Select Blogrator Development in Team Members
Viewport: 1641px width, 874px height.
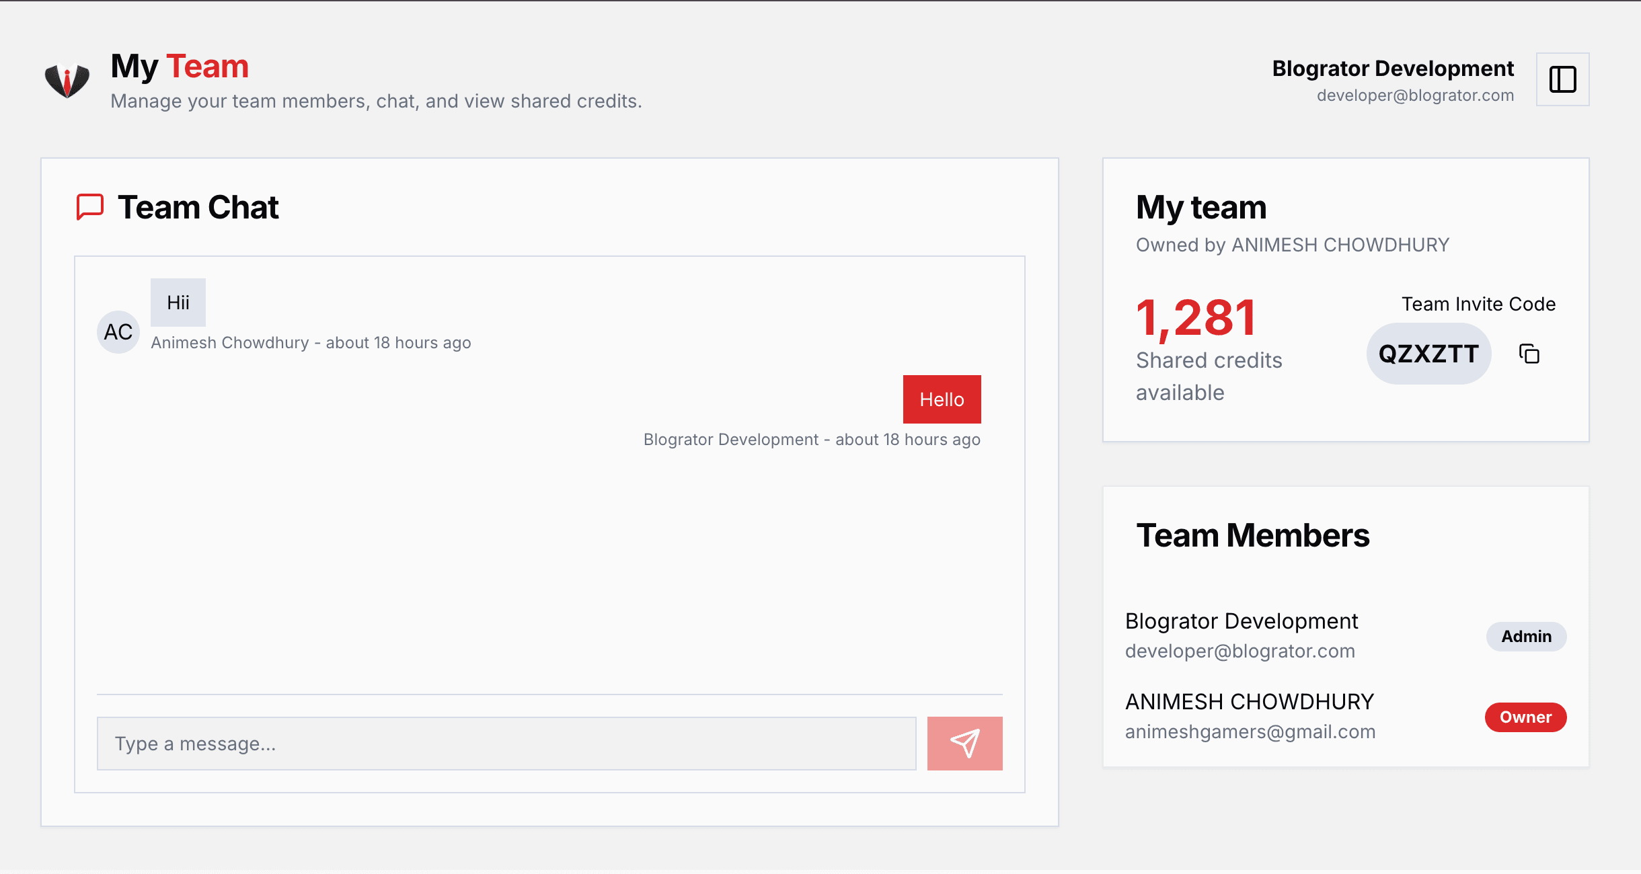click(1242, 621)
